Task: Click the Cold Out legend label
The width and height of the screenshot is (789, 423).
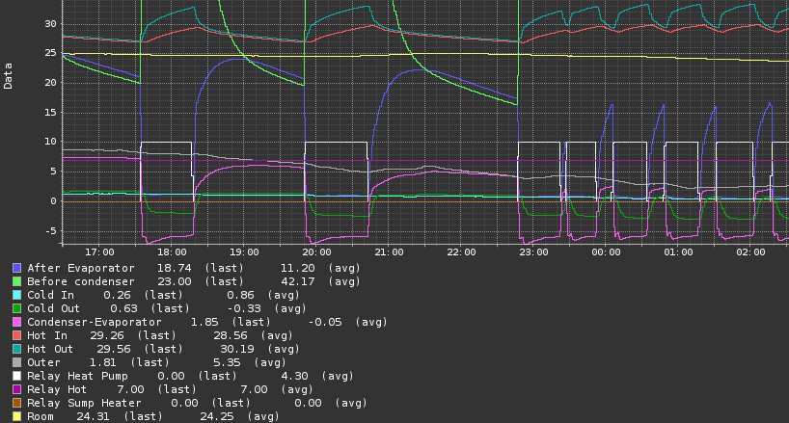Action: (57, 308)
